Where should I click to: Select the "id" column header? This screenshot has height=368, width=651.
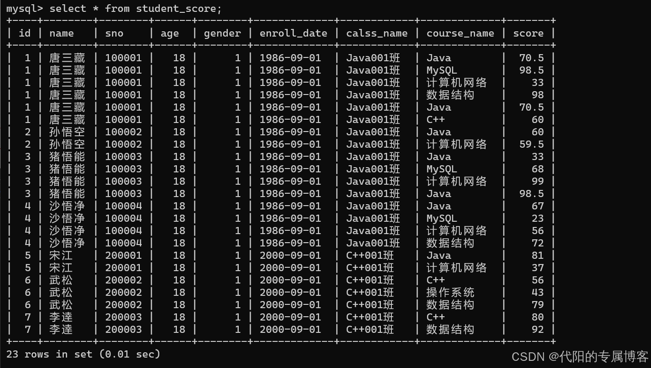[x=25, y=33]
